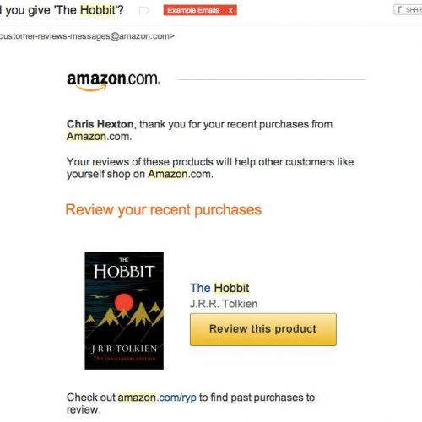Click the horizontal divider beside the logo

pyautogui.click(x=272, y=80)
